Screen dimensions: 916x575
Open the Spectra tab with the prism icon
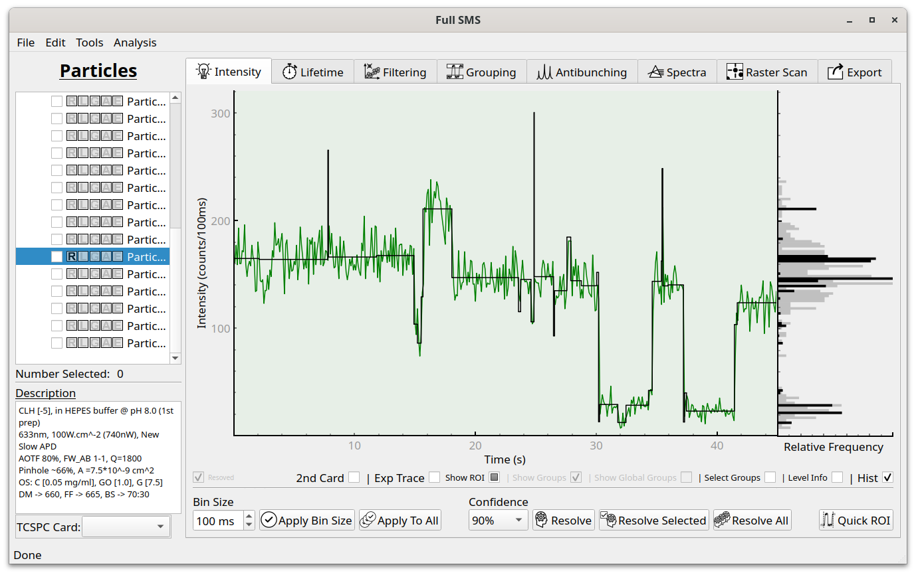[x=677, y=72]
